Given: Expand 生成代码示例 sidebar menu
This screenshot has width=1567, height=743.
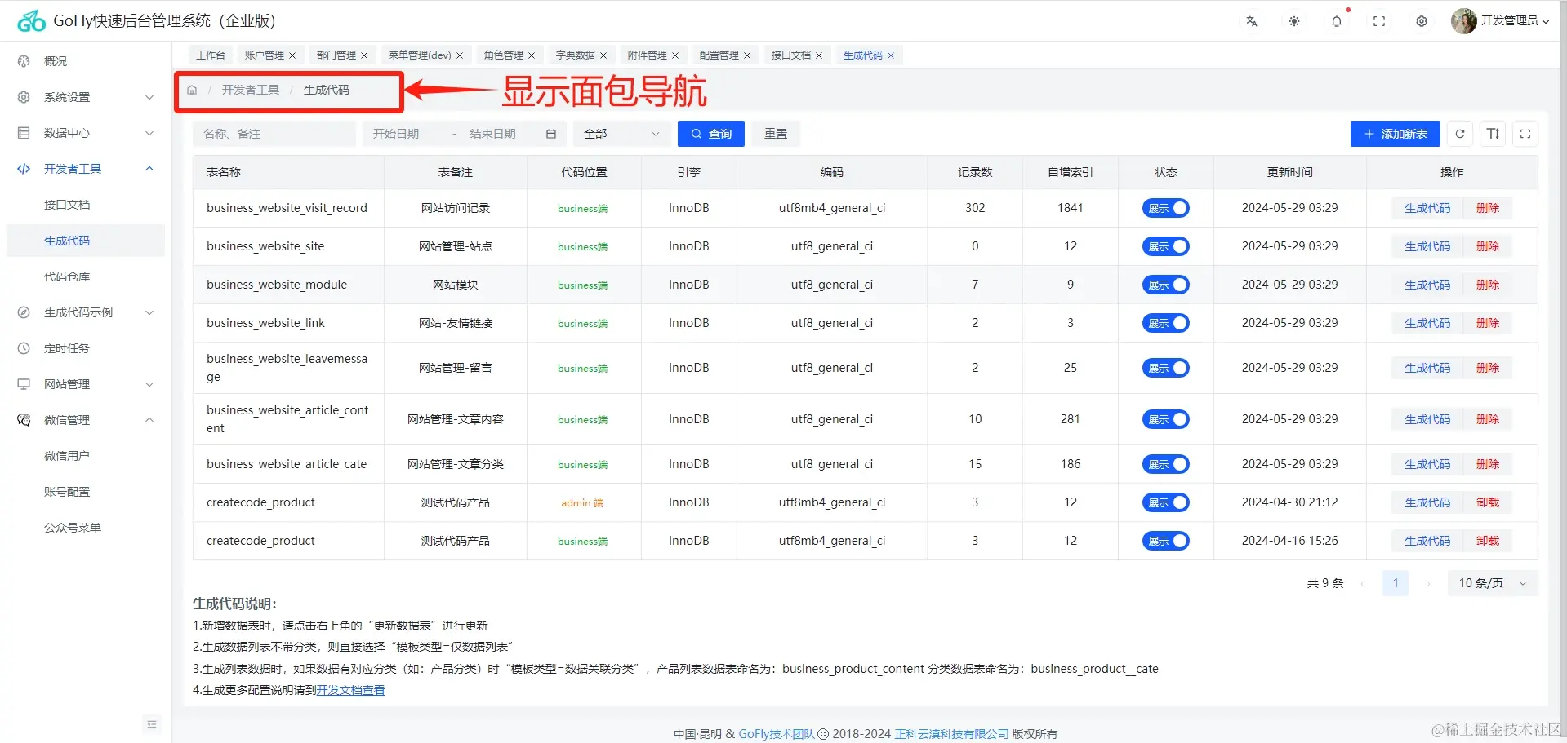Looking at the screenshot, I should coord(86,312).
